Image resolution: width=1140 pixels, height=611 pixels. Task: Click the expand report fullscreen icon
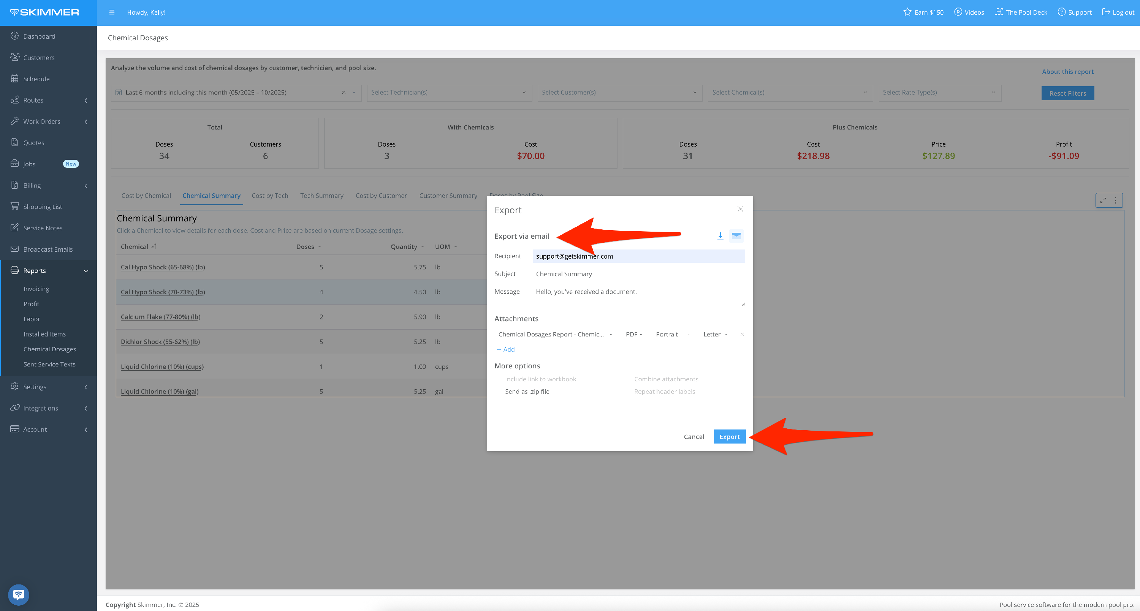point(1103,200)
